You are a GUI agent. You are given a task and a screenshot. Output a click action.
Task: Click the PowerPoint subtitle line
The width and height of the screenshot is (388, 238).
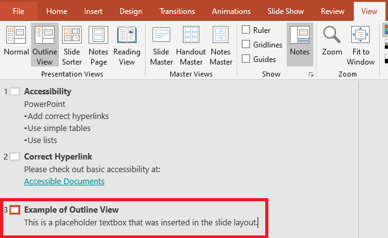45,104
